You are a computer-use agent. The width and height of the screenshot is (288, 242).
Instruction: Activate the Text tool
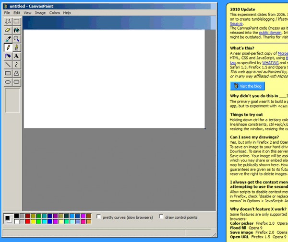click(x=16, y=56)
